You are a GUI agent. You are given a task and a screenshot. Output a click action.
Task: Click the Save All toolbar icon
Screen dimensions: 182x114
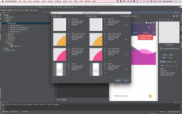point(4,7)
